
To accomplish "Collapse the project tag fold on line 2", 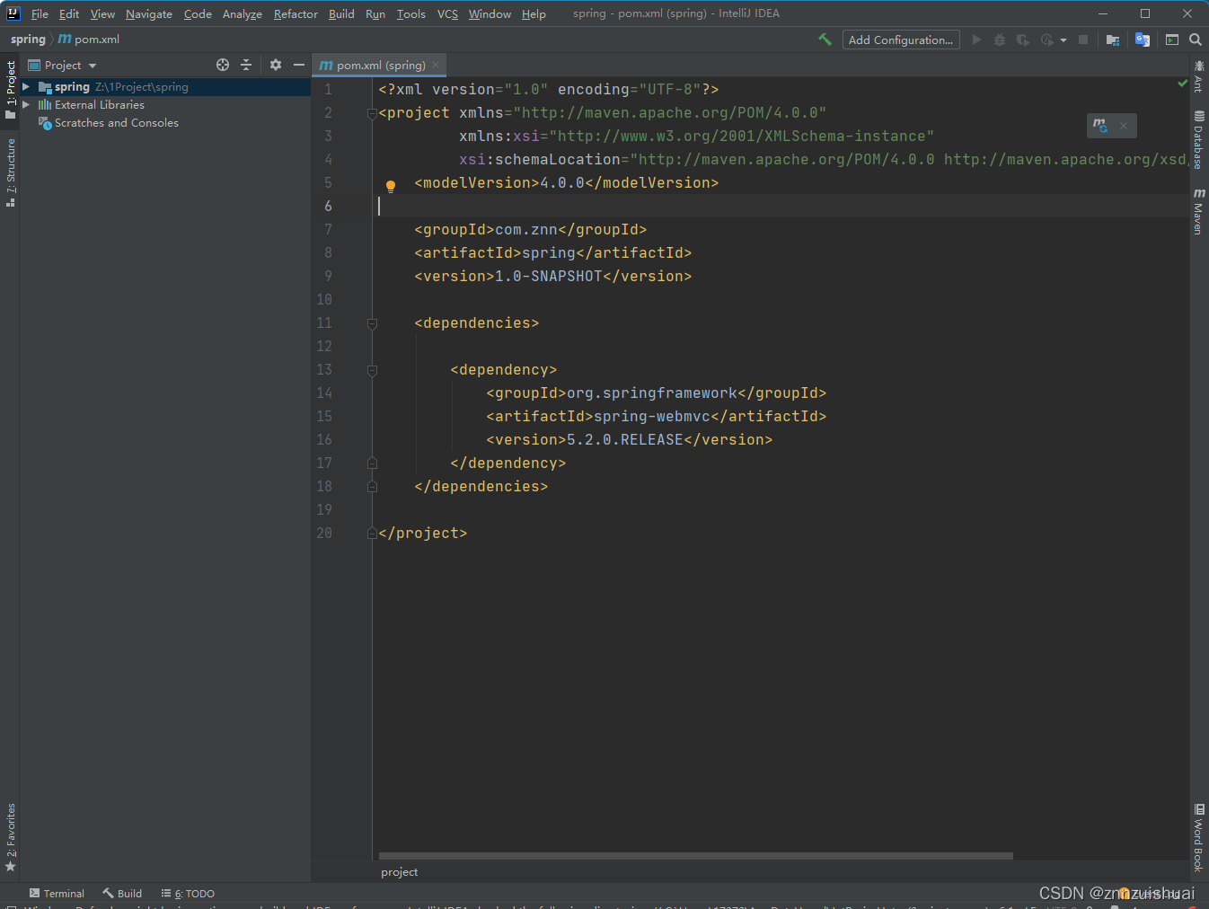I will pyautogui.click(x=372, y=113).
